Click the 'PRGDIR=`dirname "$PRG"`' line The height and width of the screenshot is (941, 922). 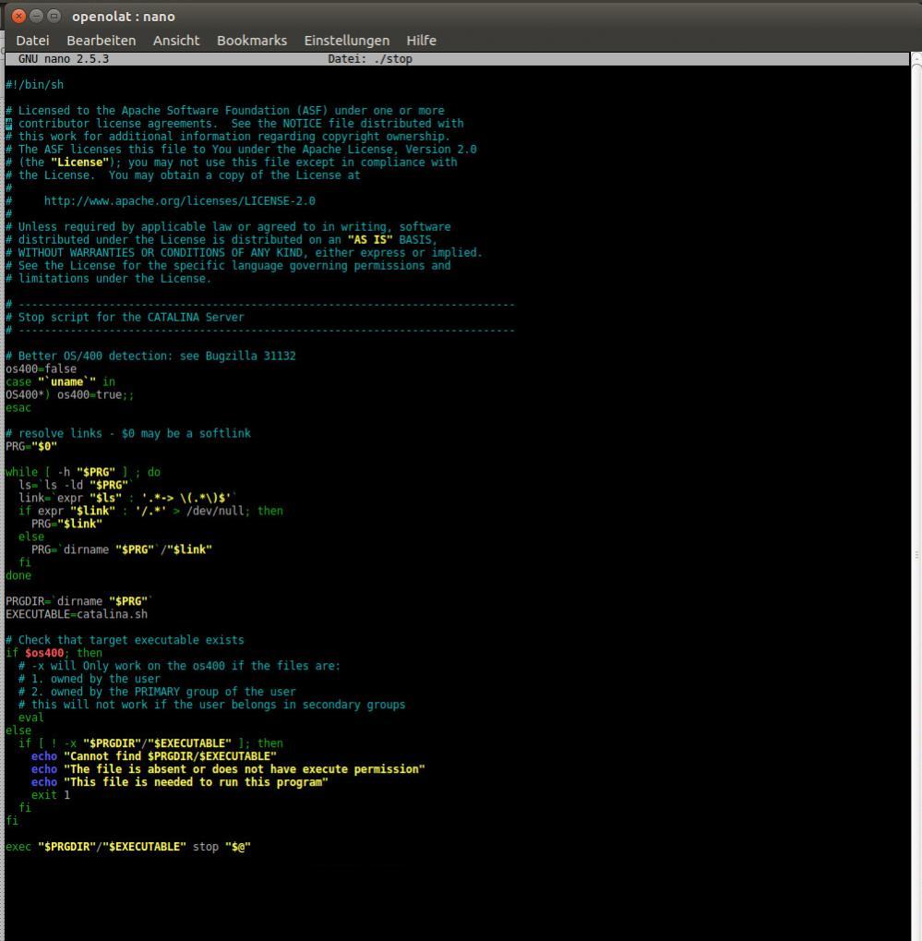click(x=79, y=601)
